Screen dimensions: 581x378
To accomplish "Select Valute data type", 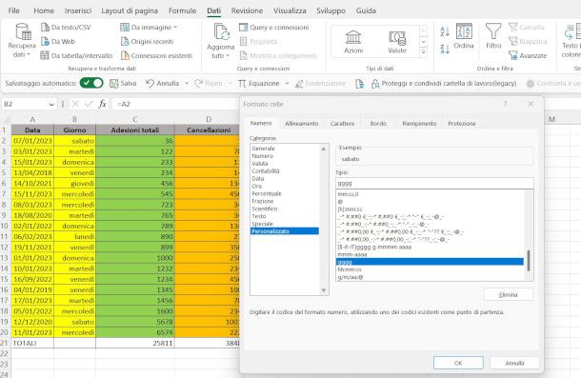I will [397, 42].
